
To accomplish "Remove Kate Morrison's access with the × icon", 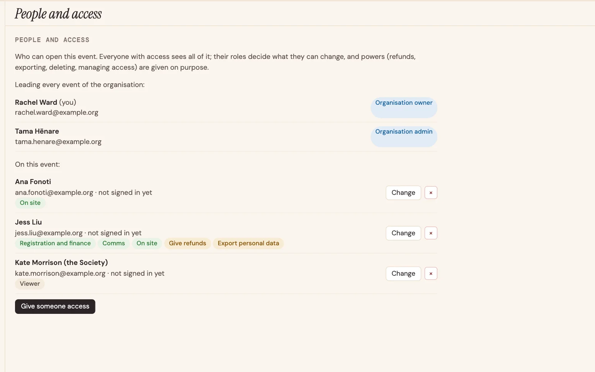I will [431, 273].
